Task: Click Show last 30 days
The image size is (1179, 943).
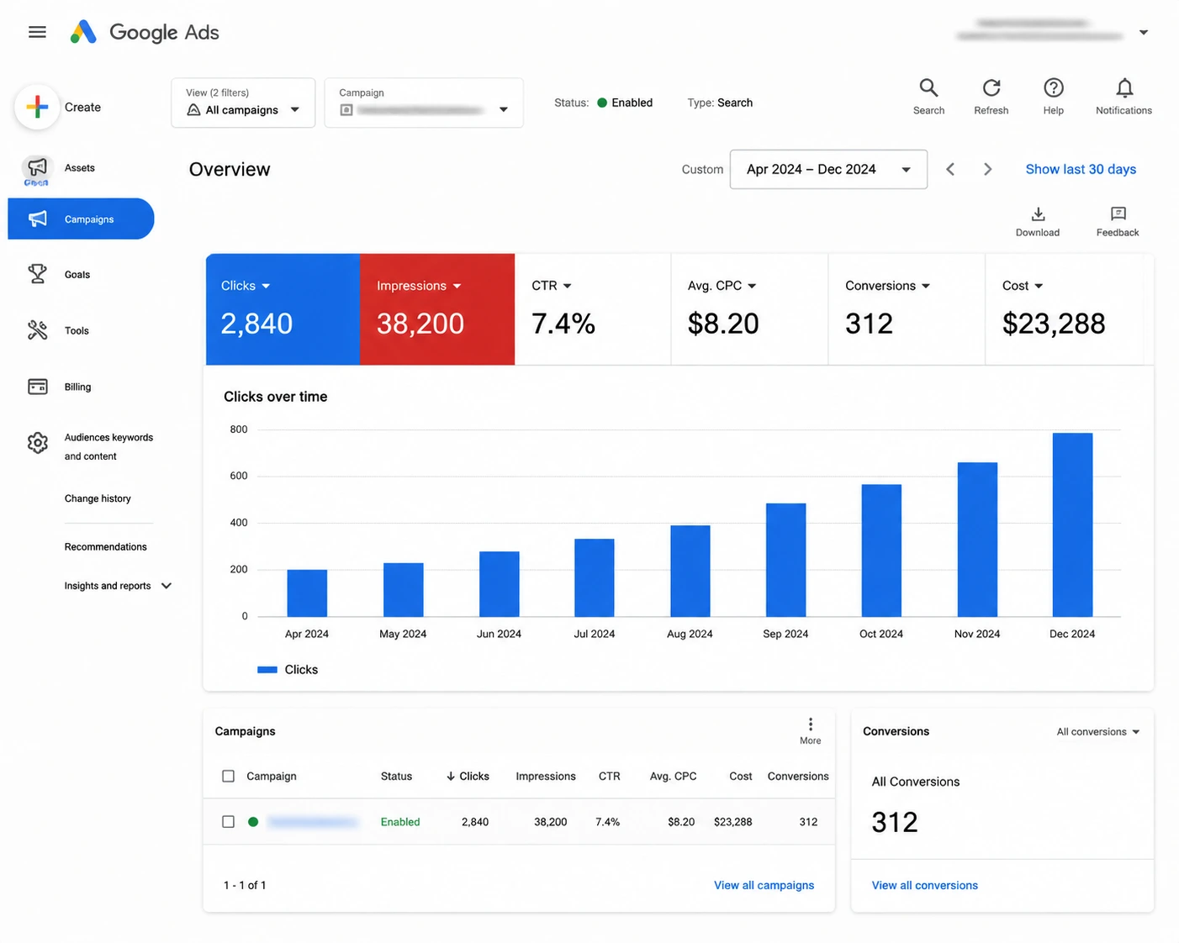Action: 1081,169
